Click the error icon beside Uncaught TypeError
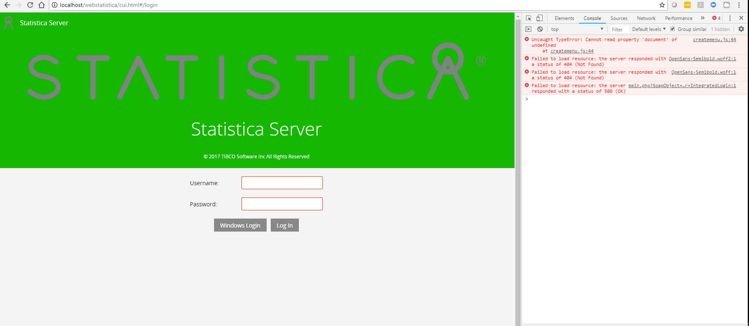749x326 pixels. coord(527,39)
